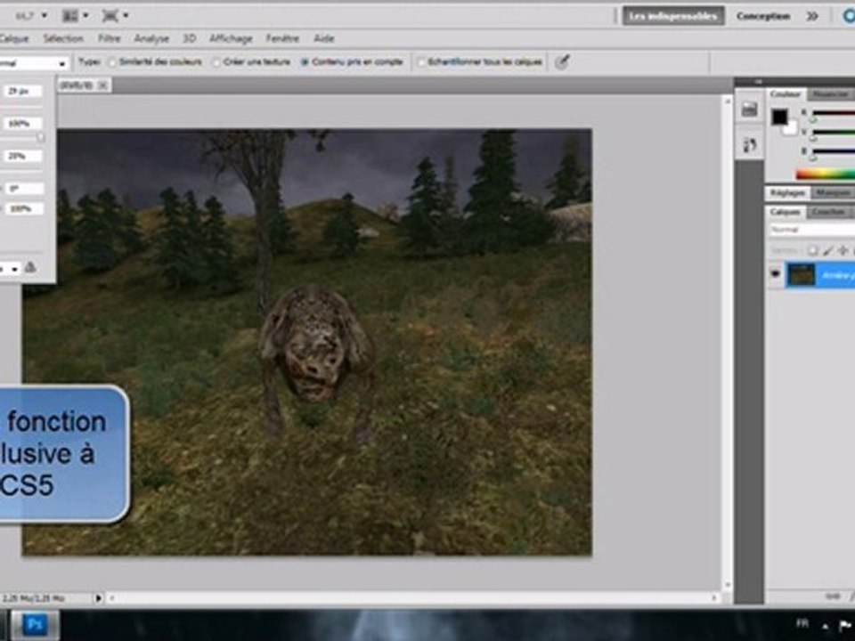Open the brush mode Normal dropdown
The image size is (855, 641).
(x=34, y=63)
